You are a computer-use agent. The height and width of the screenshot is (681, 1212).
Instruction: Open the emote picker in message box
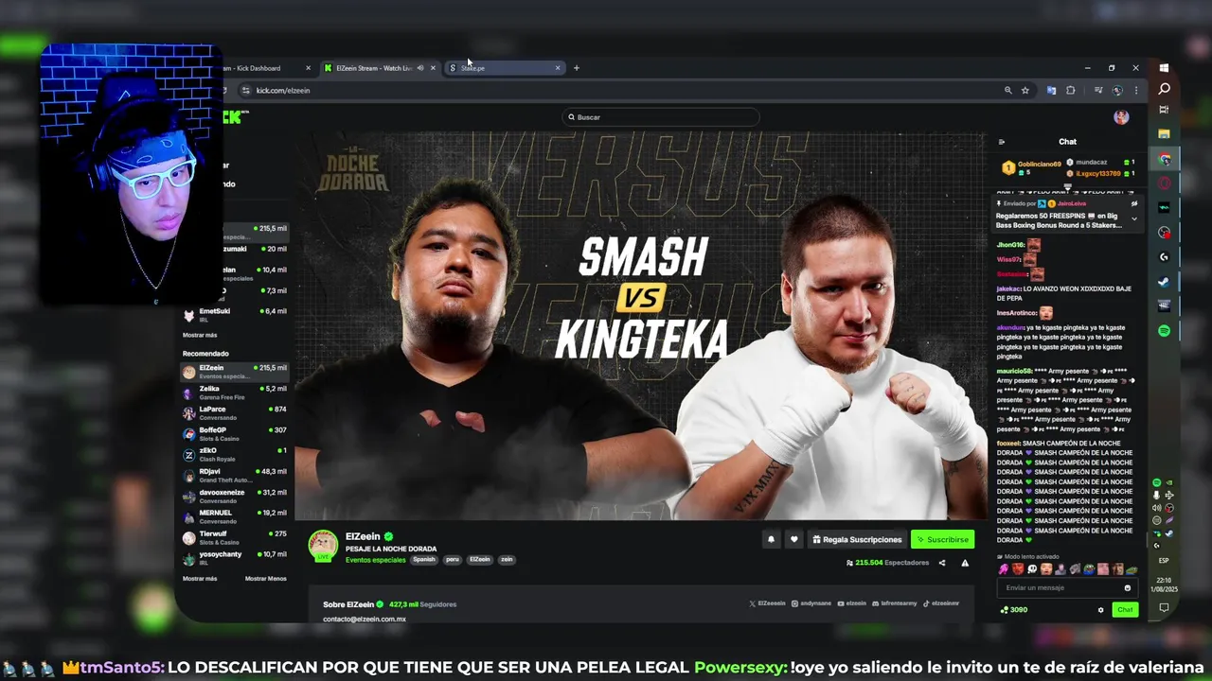1127,587
